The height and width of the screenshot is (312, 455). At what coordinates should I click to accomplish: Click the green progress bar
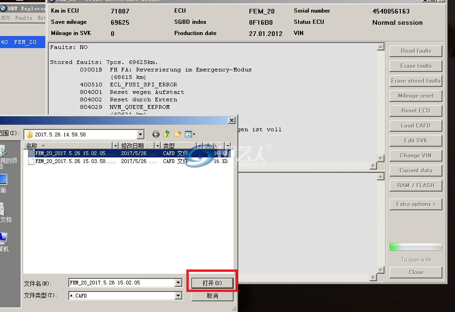(416, 247)
